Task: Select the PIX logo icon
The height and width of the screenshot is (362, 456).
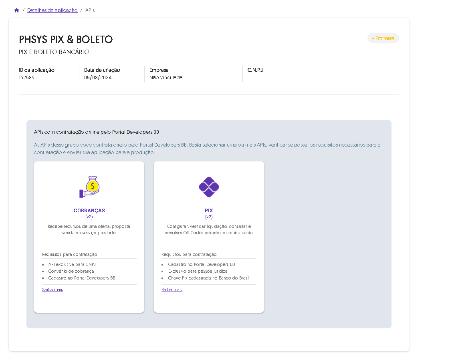Action: tap(209, 187)
